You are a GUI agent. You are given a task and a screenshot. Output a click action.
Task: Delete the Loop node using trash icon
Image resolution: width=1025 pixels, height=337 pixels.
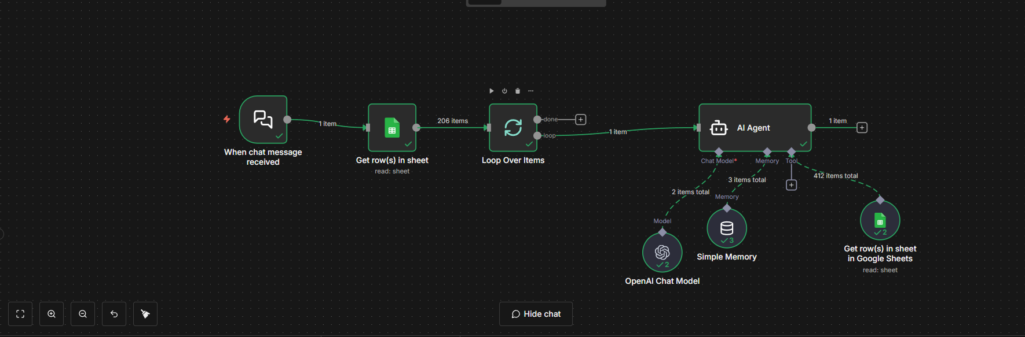pyautogui.click(x=518, y=91)
